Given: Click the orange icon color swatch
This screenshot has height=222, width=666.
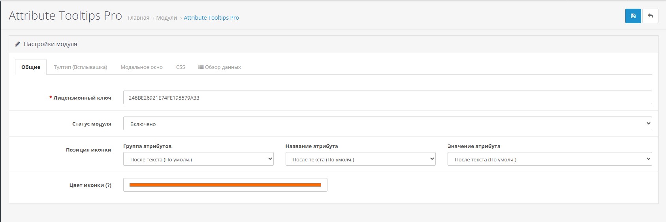Looking at the screenshot, I should pos(225,185).
